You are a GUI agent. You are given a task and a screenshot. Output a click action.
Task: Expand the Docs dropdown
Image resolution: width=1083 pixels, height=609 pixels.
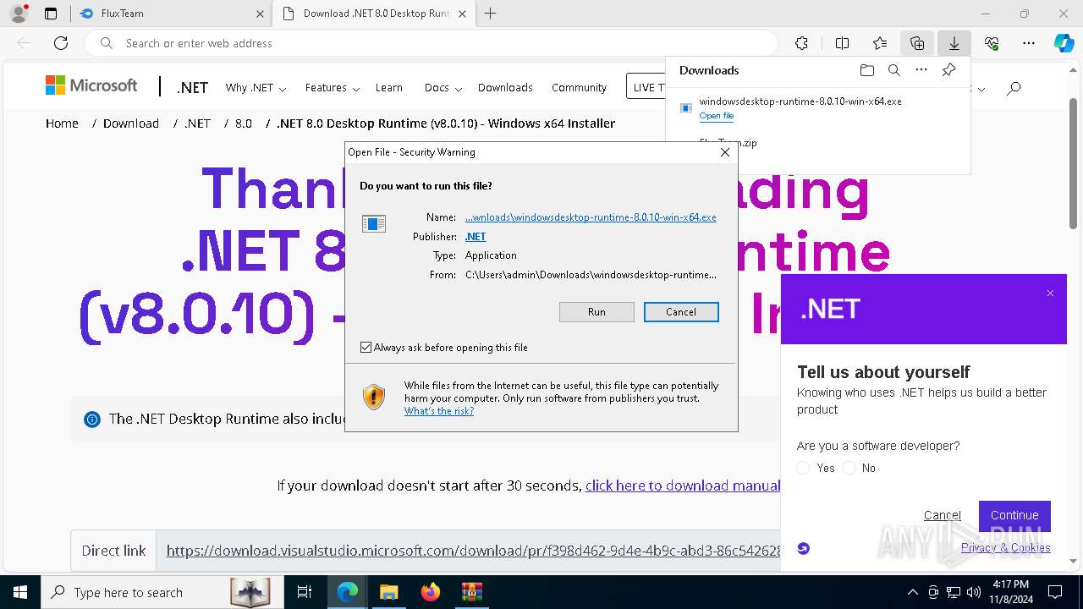[443, 87]
